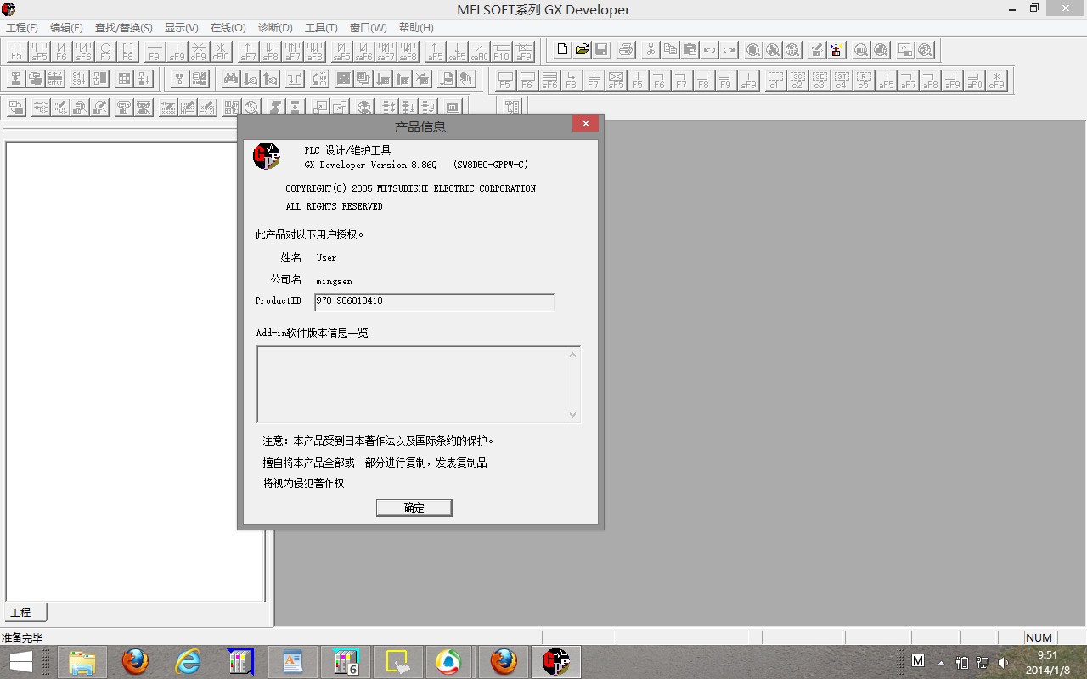1087x679 pixels.
Task: Click the Print toolbar icon
Action: pos(626,50)
